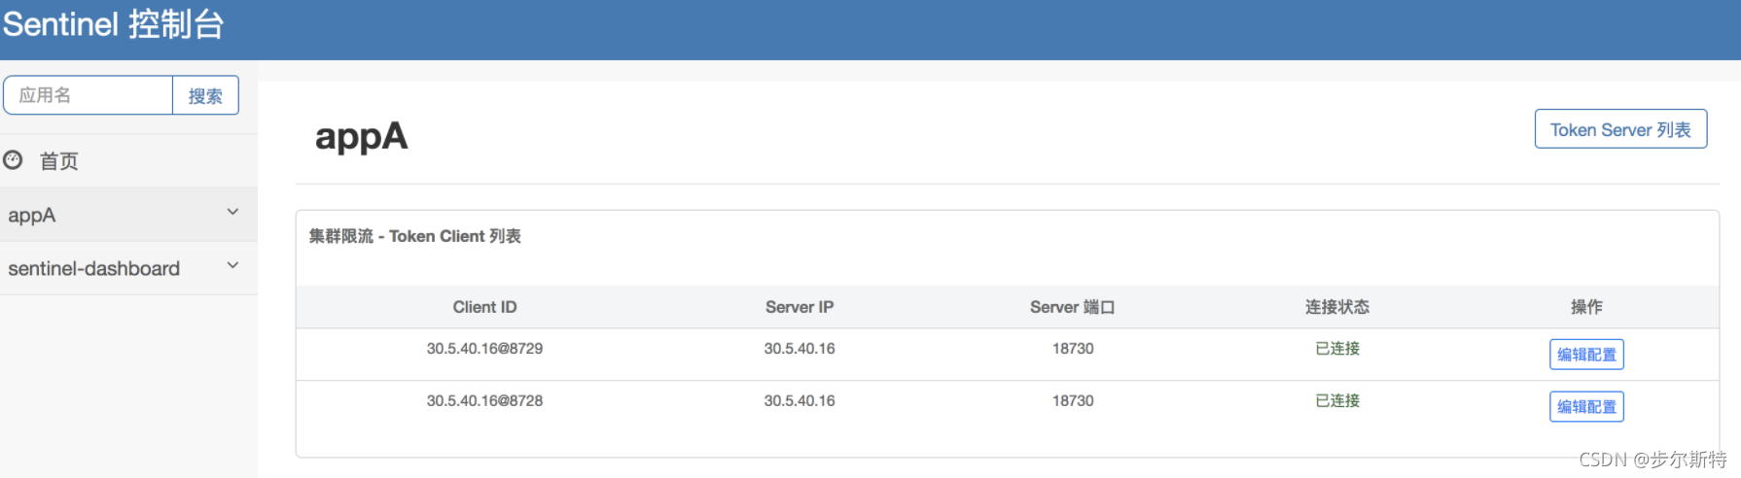Select the 30.5.40.16@8728 client ID cell
1741x478 pixels.
(x=484, y=401)
